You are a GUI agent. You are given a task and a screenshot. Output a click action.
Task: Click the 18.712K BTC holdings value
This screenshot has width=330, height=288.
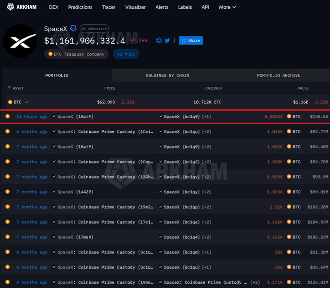(207, 102)
